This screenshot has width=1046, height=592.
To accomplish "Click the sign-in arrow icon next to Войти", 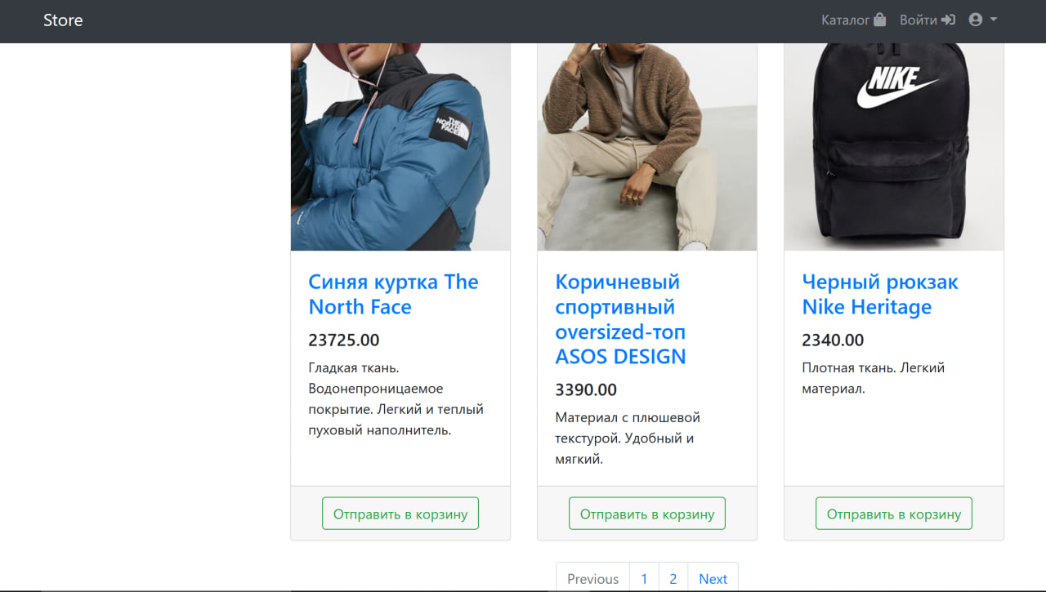I will (948, 20).
